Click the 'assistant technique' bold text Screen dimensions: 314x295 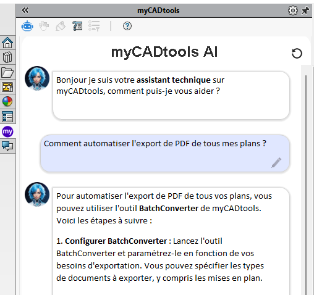(x=174, y=80)
